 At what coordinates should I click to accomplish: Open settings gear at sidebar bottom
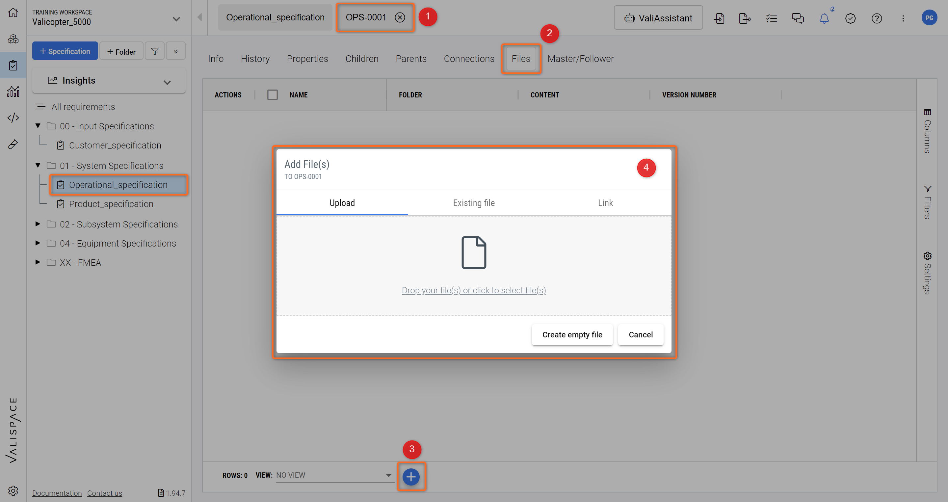point(13,490)
